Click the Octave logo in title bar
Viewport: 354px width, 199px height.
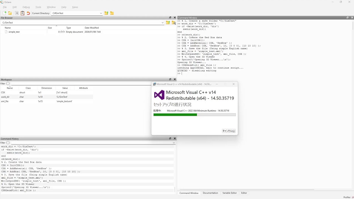[x=2, y=2]
